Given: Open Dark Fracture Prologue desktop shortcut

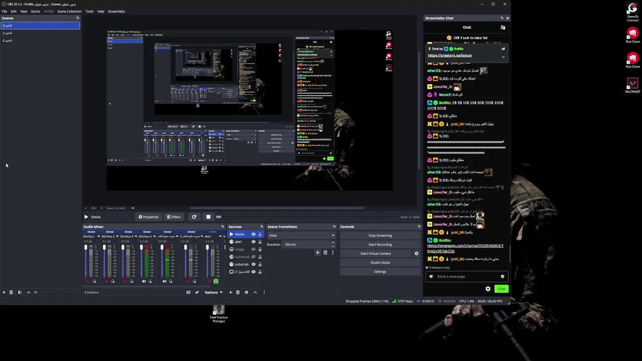Looking at the screenshot, I should pos(219,314).
